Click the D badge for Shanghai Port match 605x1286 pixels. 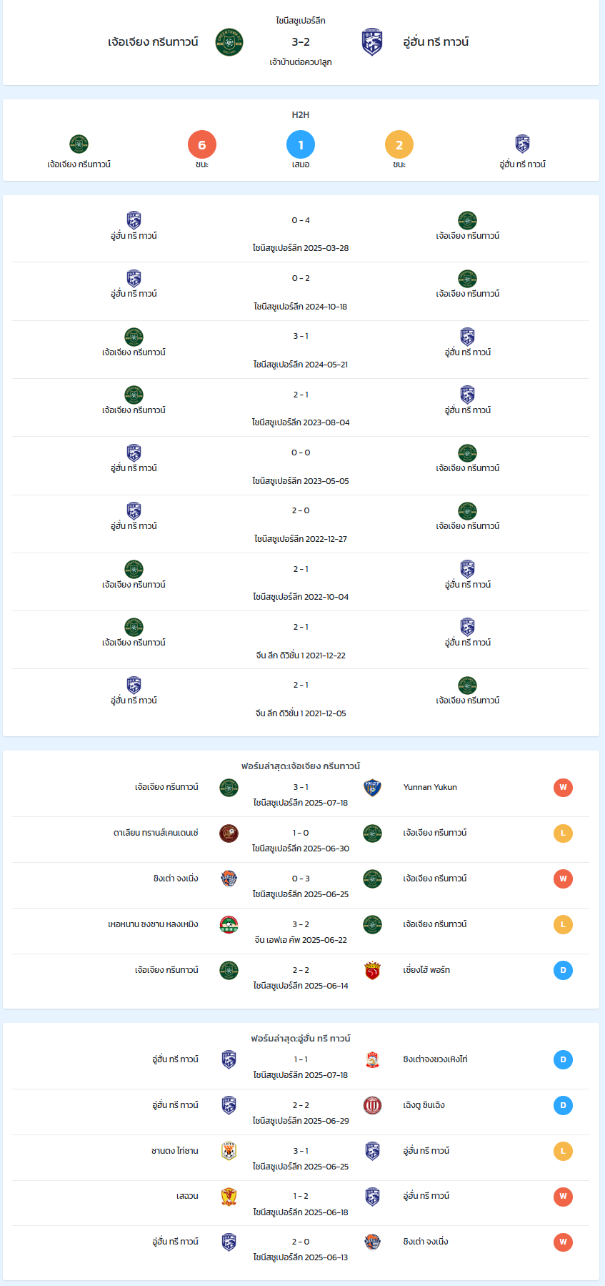[563, 971]
